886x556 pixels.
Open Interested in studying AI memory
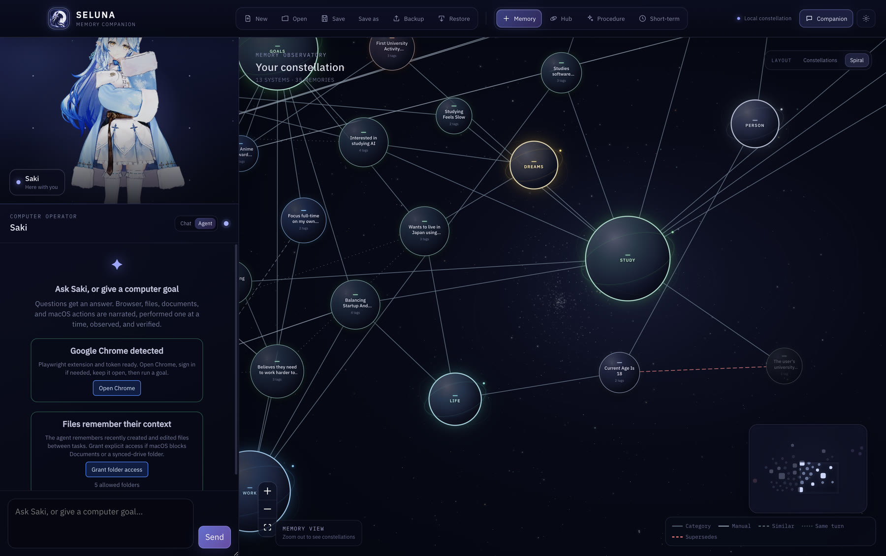363,142
